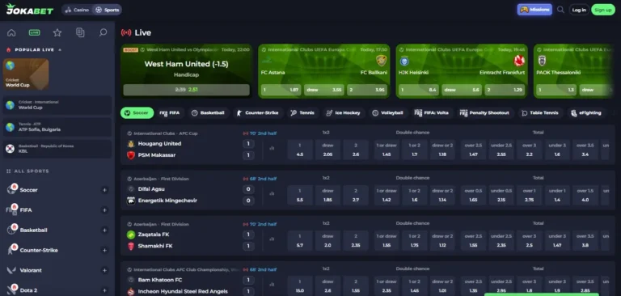
Task: Click Shamakhi FK team crest
Action: point(131,246)
